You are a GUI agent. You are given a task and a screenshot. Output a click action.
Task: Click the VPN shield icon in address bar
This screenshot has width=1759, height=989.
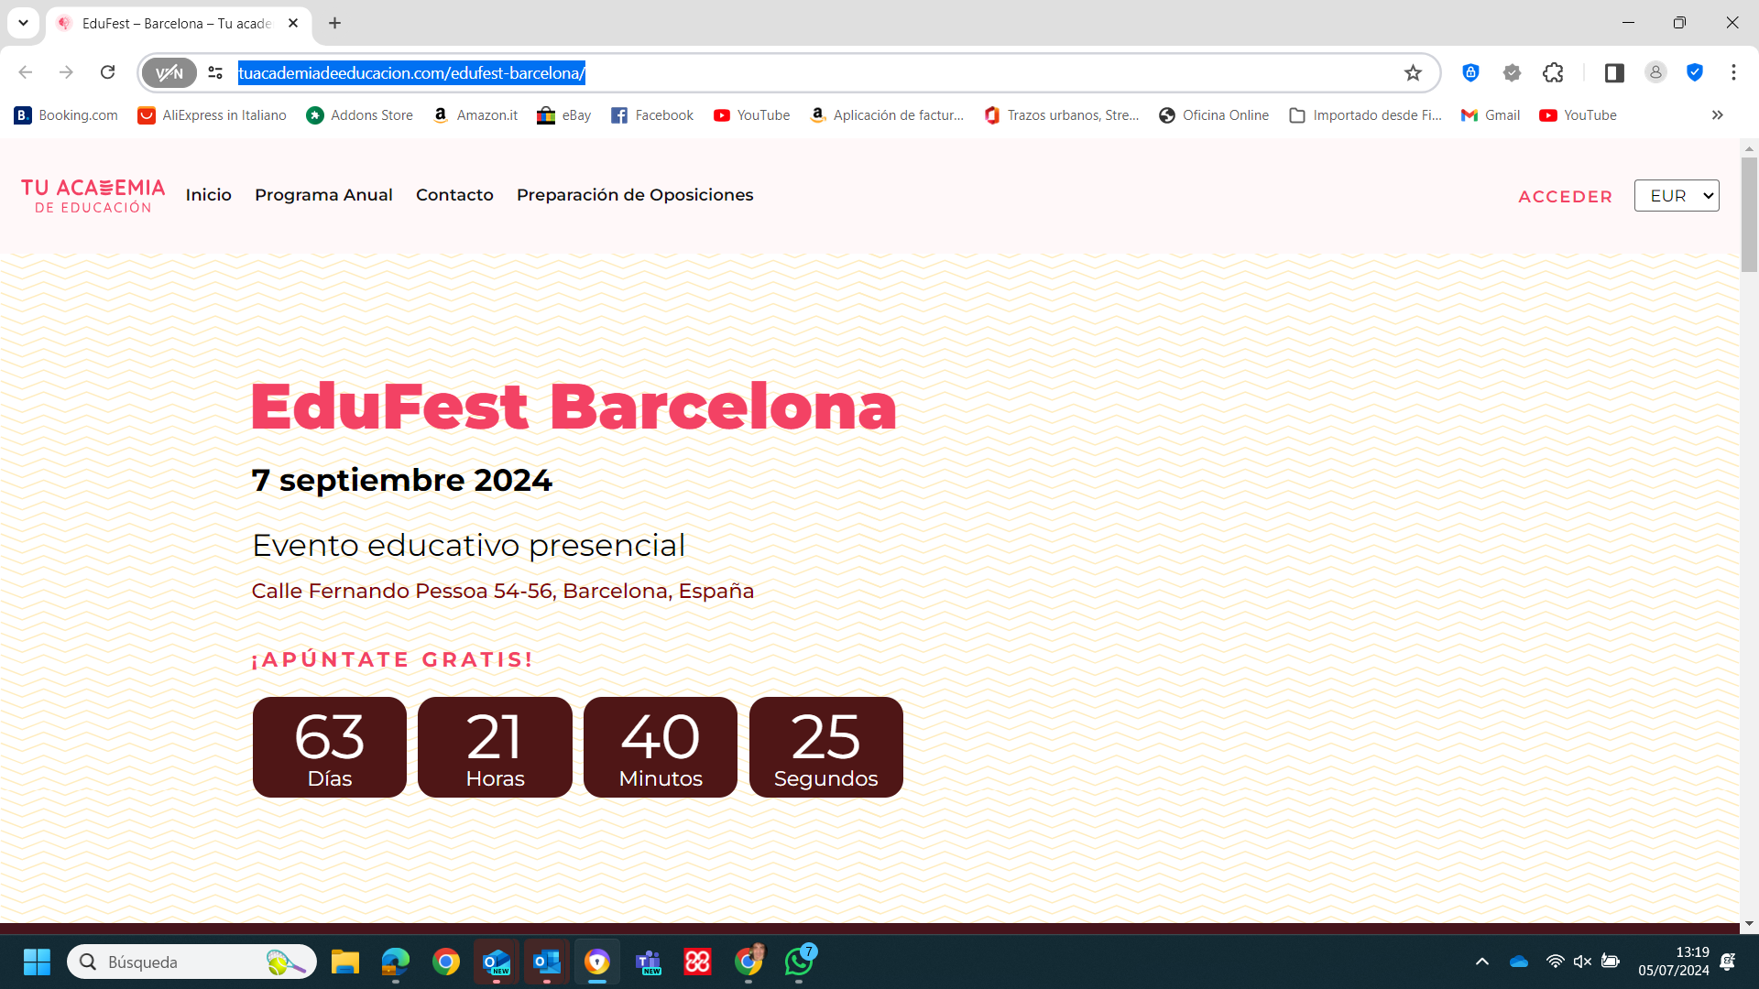169,72
